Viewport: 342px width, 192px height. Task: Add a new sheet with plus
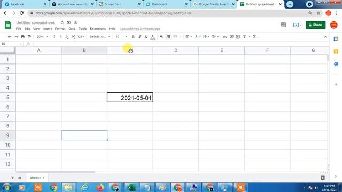click(x=12, y=178)
